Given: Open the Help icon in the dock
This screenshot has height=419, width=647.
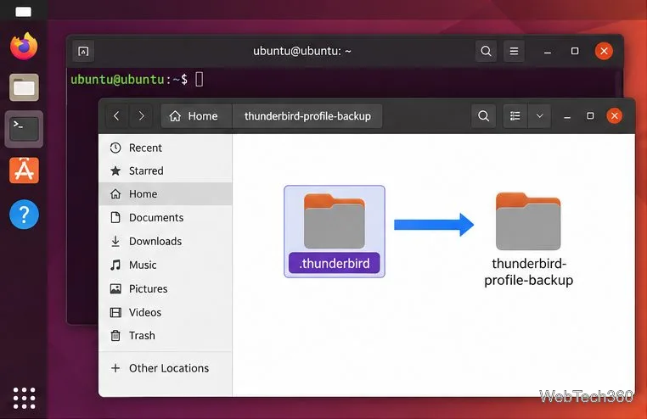Looking at the screenshot, I should click(x=24, y=215).
